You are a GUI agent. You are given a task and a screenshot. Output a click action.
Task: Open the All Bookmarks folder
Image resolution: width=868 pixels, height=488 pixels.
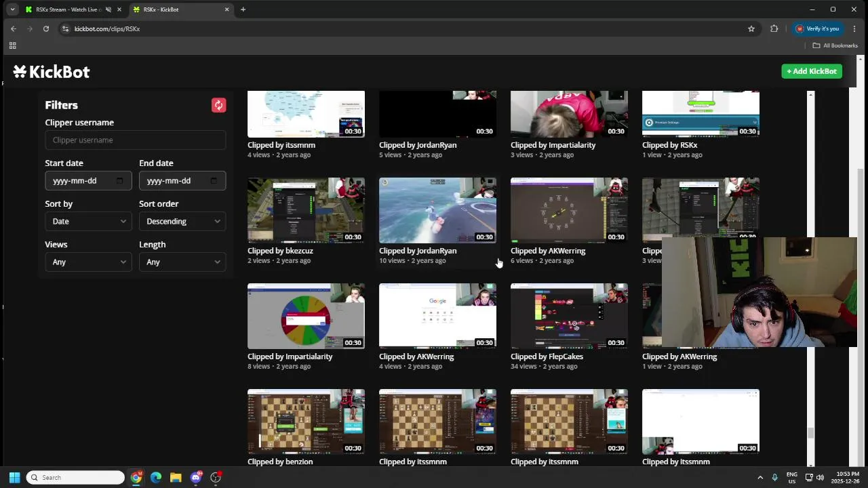(835, 45)
